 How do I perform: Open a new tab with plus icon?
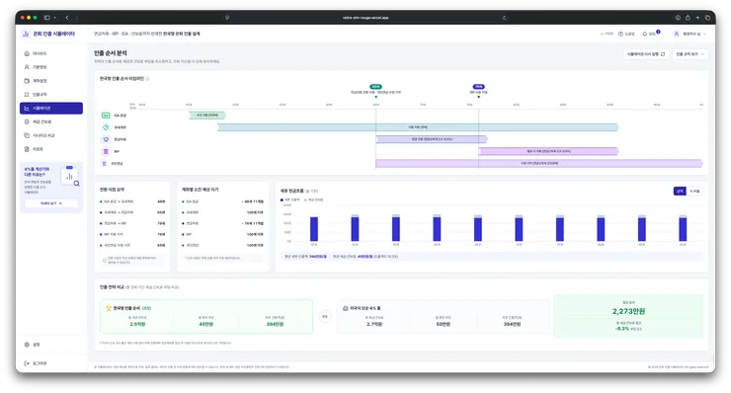click(x=697, y=18)
